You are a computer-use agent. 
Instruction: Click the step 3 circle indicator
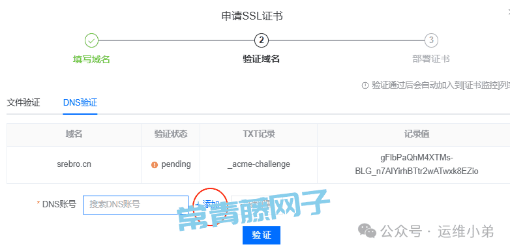[431, 40]
